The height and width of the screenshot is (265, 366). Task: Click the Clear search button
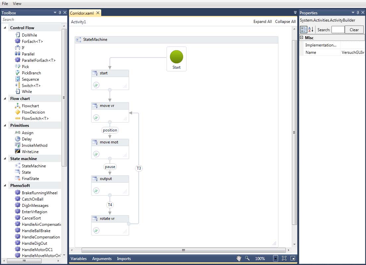(x=354, y=30)
